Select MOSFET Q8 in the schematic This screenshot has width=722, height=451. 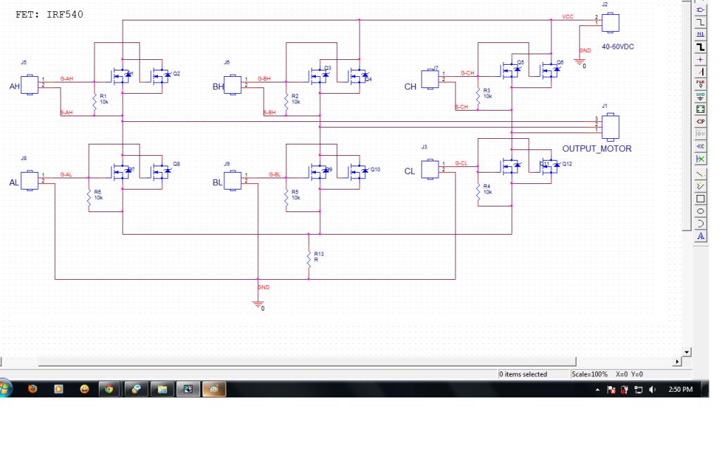[x=161, y=171]
